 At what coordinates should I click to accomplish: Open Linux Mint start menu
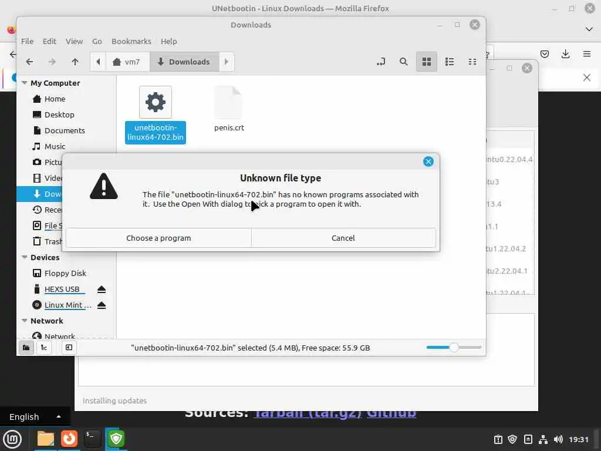pyautogui.click(x=12, y=439)
